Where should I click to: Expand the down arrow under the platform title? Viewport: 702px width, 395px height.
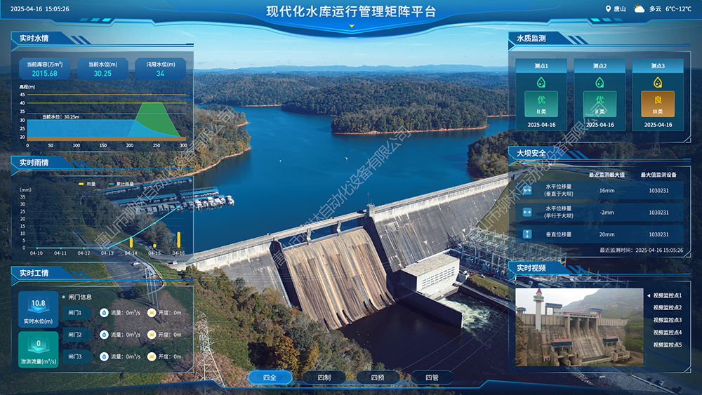point(351,26)
